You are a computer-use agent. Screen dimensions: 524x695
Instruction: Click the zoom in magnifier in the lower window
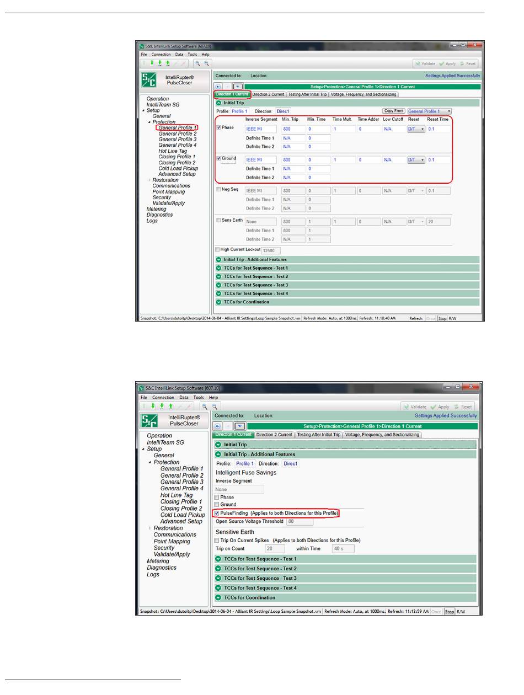click(x=205, y=406)
